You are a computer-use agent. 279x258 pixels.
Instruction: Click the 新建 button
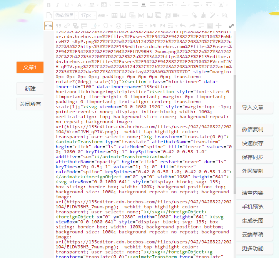click(x=30, y=89)
